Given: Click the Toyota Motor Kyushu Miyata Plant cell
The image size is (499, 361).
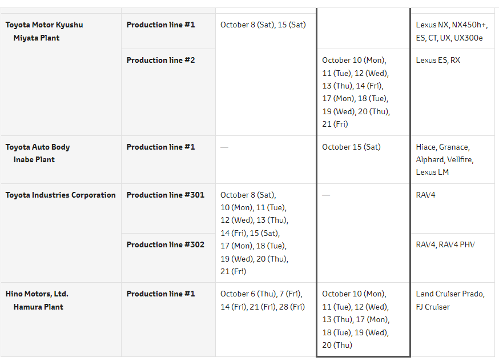Looking at the screenshot, I should (44, 31).
